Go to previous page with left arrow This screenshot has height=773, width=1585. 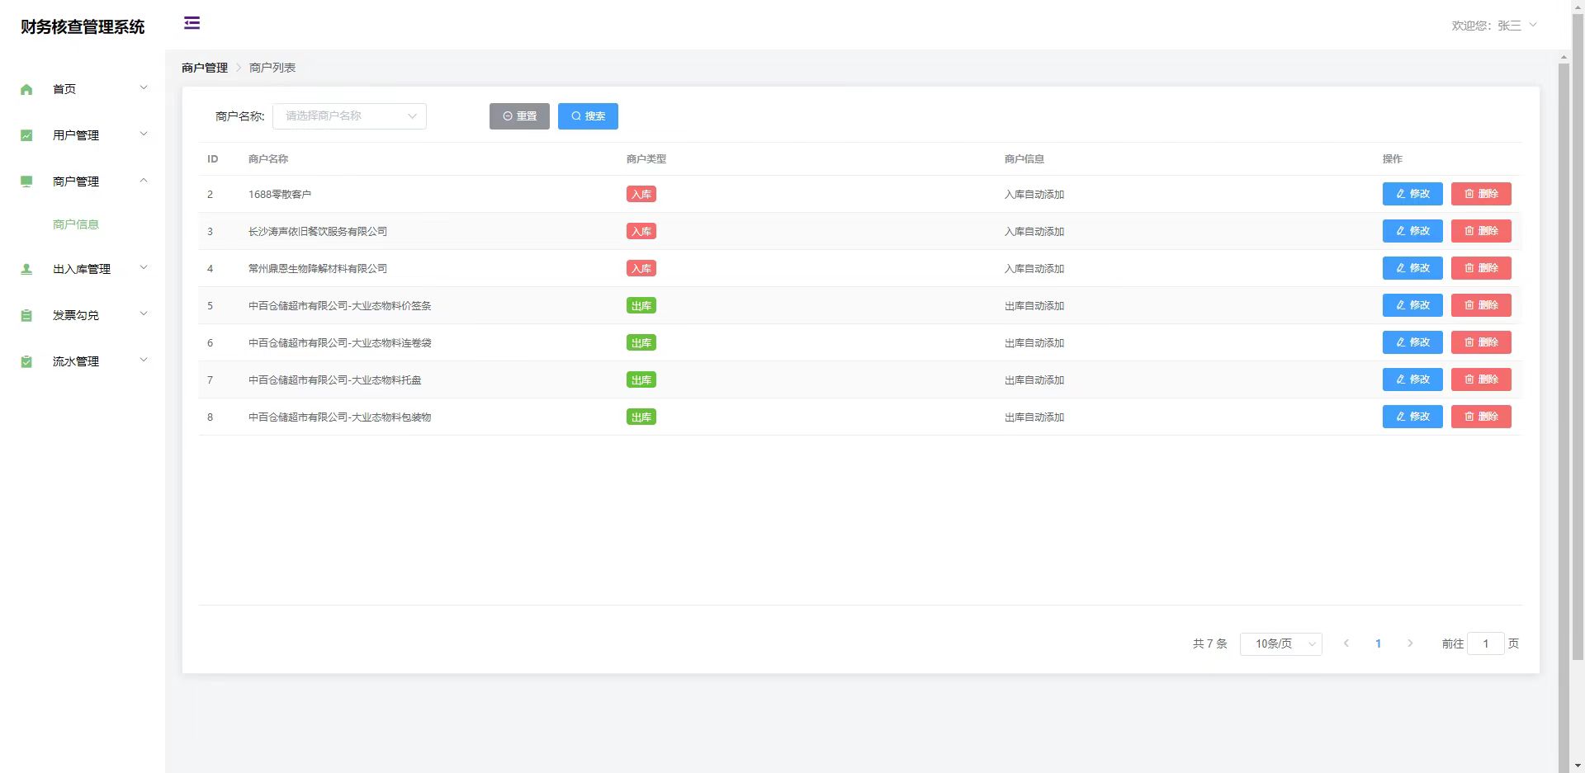[1346, 643]
